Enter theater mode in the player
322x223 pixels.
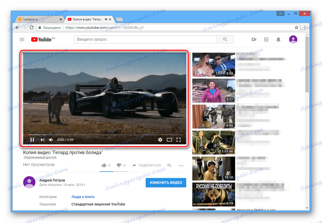coord(169,140)
